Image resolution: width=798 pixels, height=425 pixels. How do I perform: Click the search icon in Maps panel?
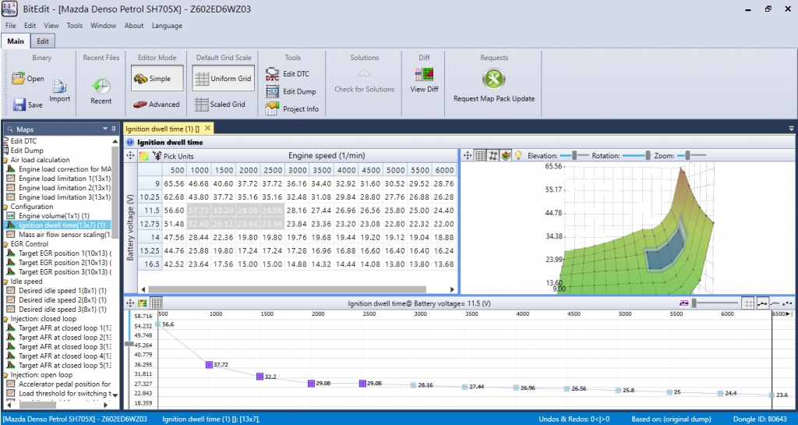(x=9, y=129)
